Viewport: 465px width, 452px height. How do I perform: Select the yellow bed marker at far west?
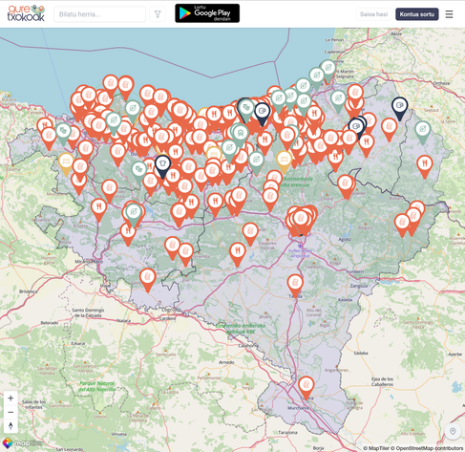(x=66, y=164)
